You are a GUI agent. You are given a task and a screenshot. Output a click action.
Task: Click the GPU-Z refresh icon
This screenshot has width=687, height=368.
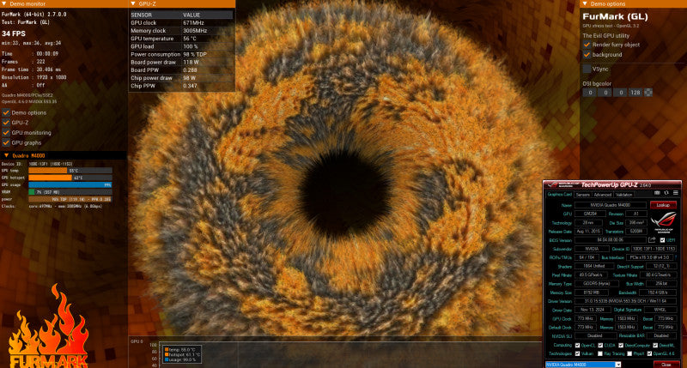tap(666, 193)
